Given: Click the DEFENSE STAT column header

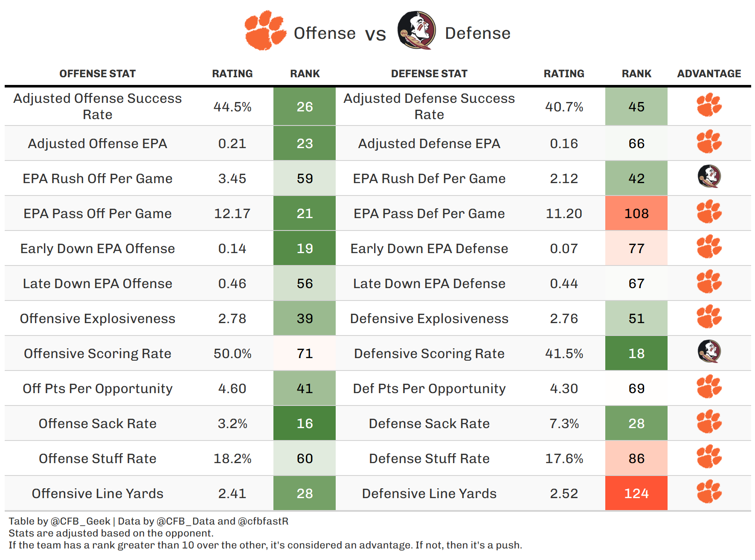Looking at the screenshot, I should pos(429,74).
